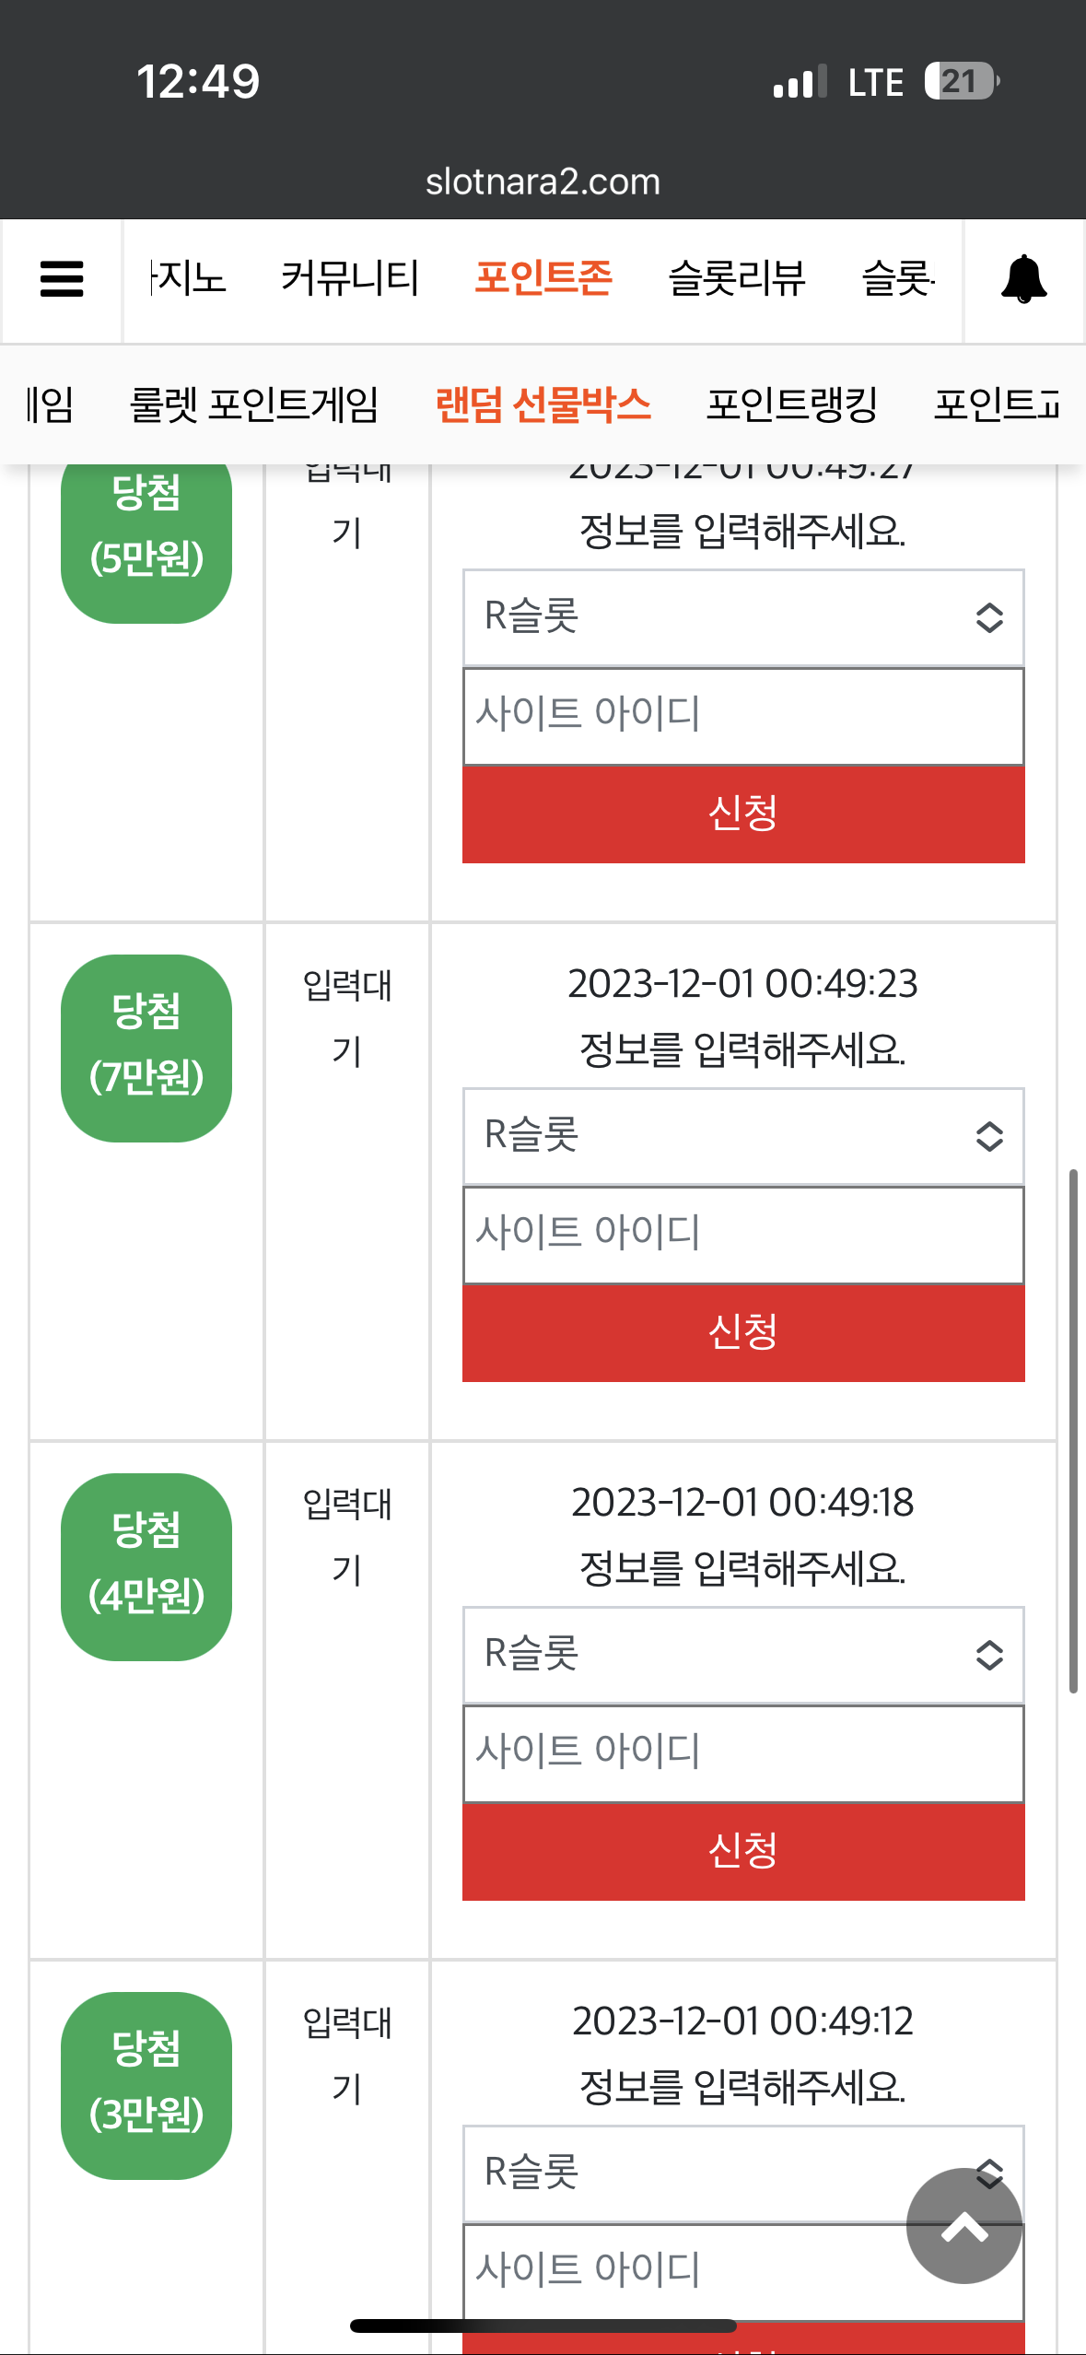Open R슬롯 dropdown in 5만원 row

pyautogui.click(x=743, y=617)
